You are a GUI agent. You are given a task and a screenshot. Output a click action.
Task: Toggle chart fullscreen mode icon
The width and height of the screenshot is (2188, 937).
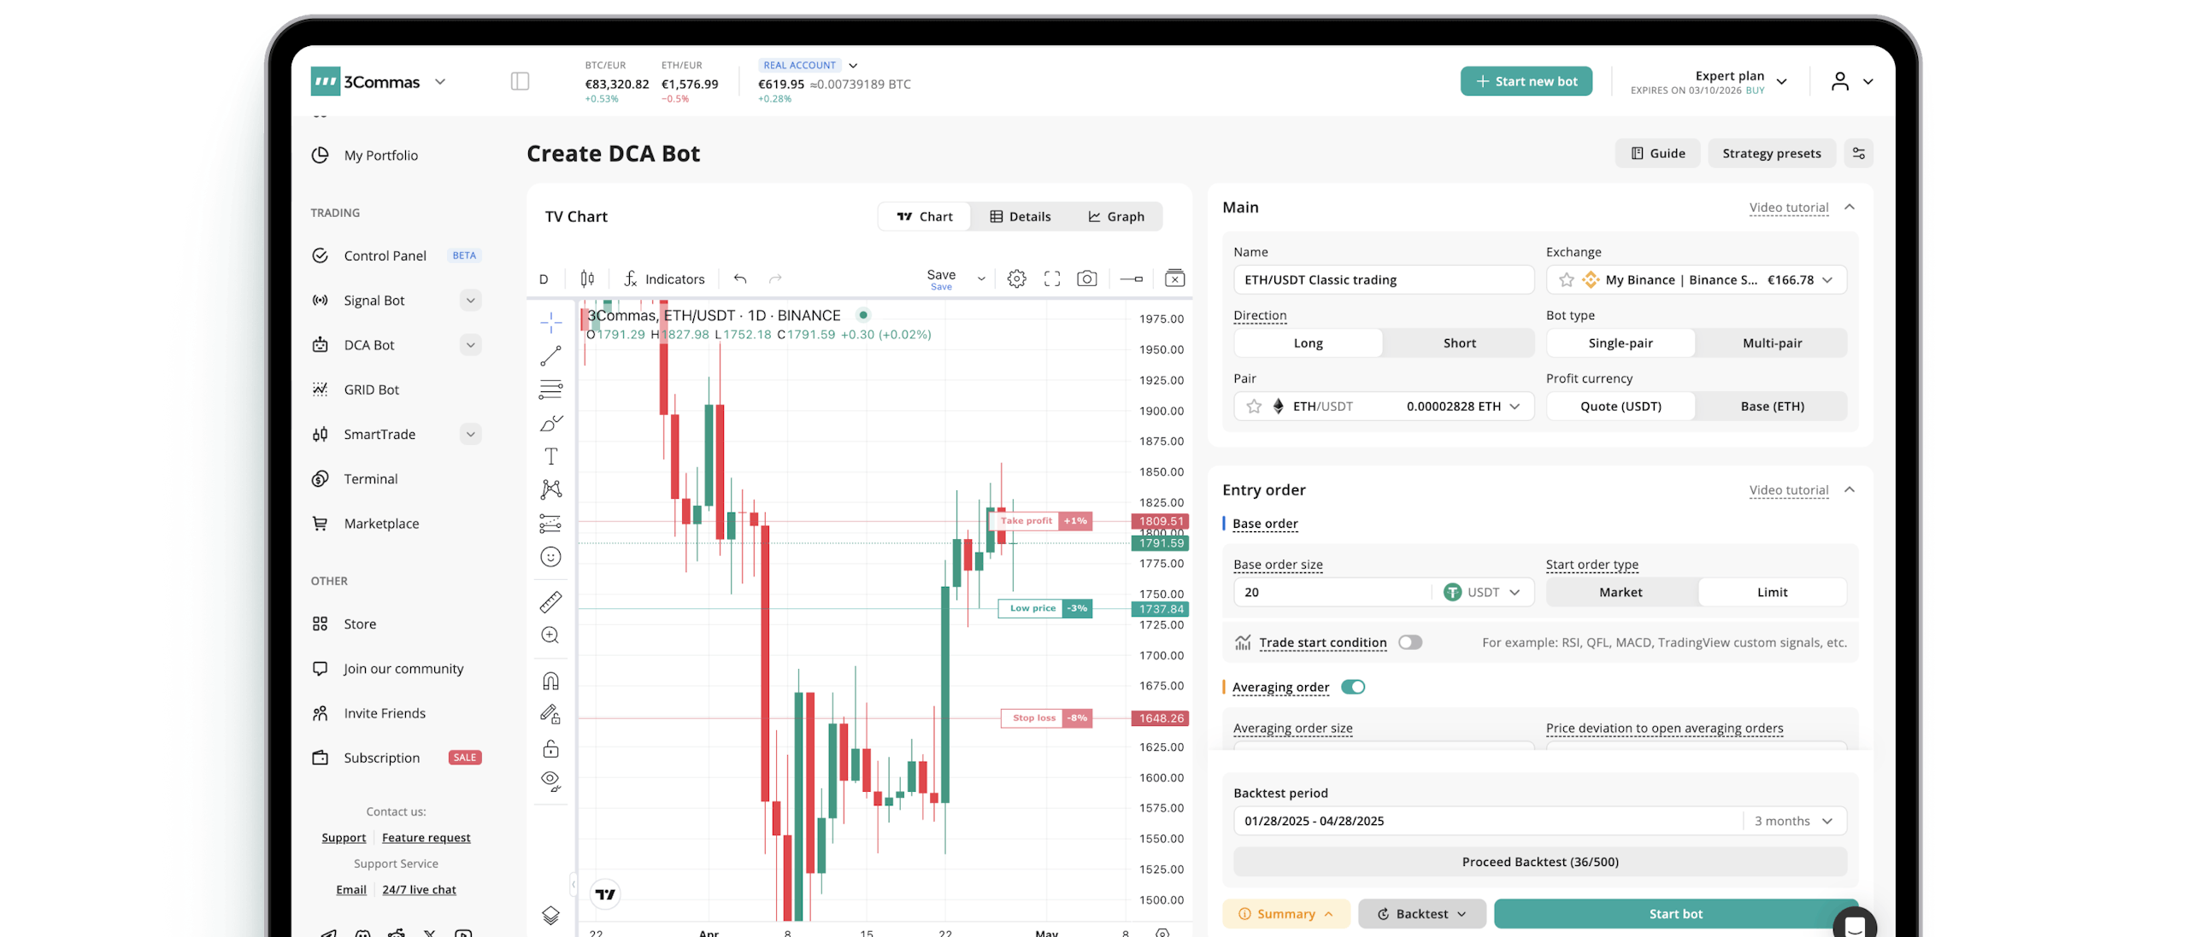[x=1052, y=278]
